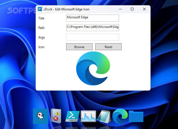Viewport: 178px width, 129px height.
Task: Click the window title 'sDock - Edit Microsoft Edge Icon'
Action: pos(67,9)
